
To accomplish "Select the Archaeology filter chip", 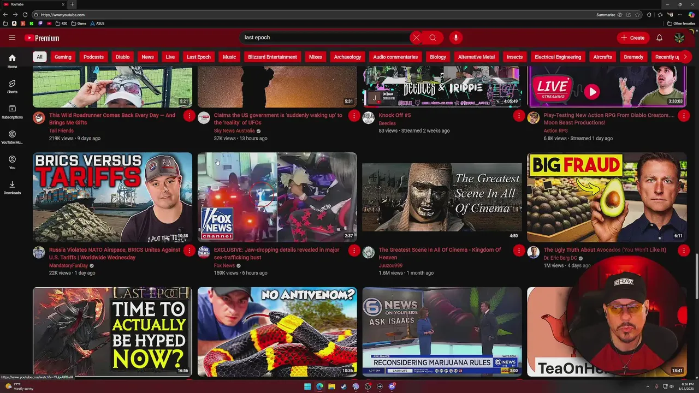I will (x=347, y=57).
